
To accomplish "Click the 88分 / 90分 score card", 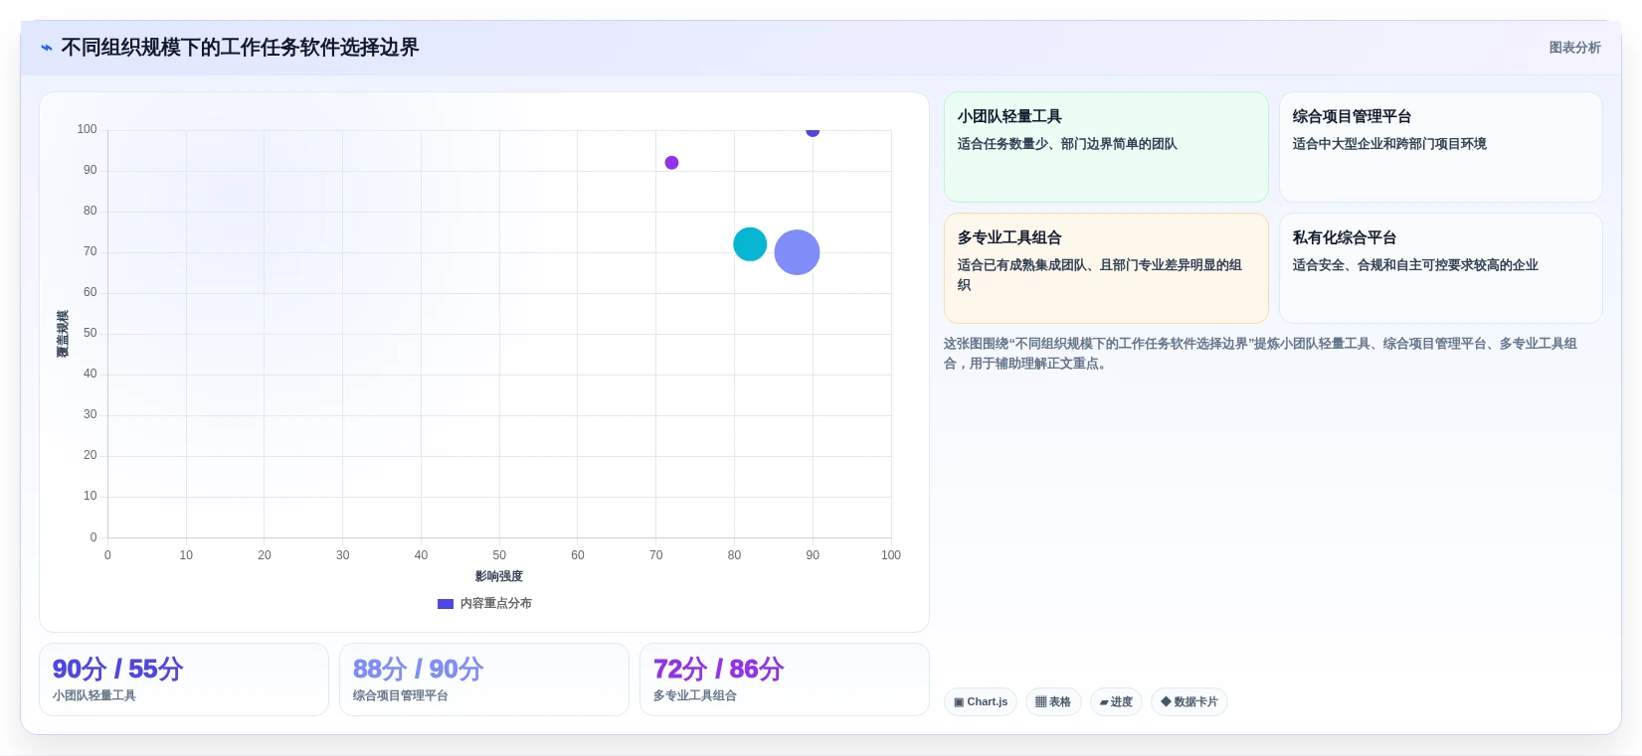I will (484, 680).
